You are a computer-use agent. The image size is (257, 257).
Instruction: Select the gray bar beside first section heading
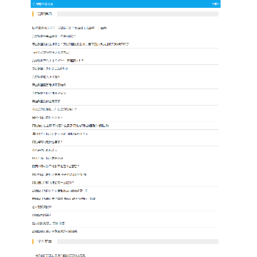coord(138,14)
